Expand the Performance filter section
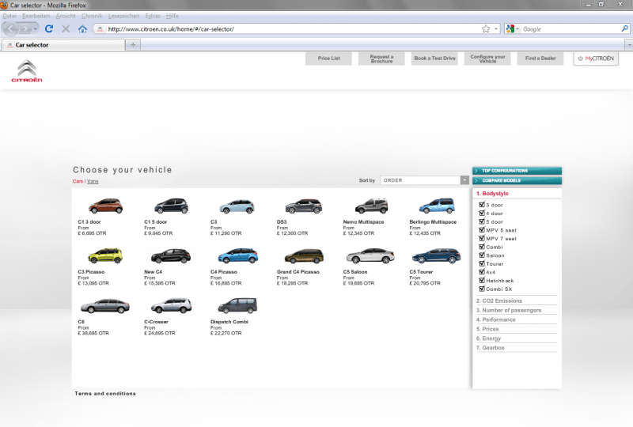This screenshot has width=633, height=427. [496, 319]
